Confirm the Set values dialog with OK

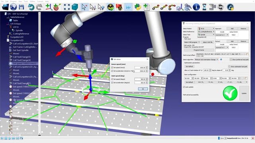(143, 89)
